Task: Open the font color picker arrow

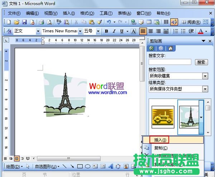Action: click(x=206, y=31)
